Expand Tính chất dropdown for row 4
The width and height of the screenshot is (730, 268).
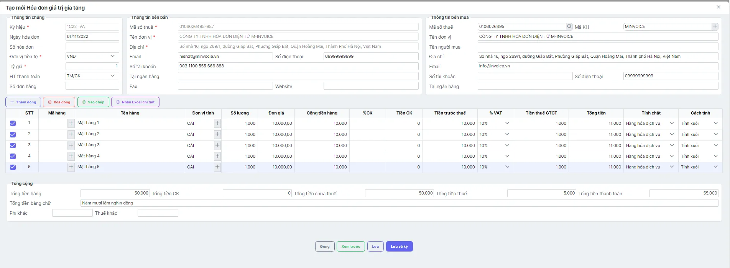point(651,156)
